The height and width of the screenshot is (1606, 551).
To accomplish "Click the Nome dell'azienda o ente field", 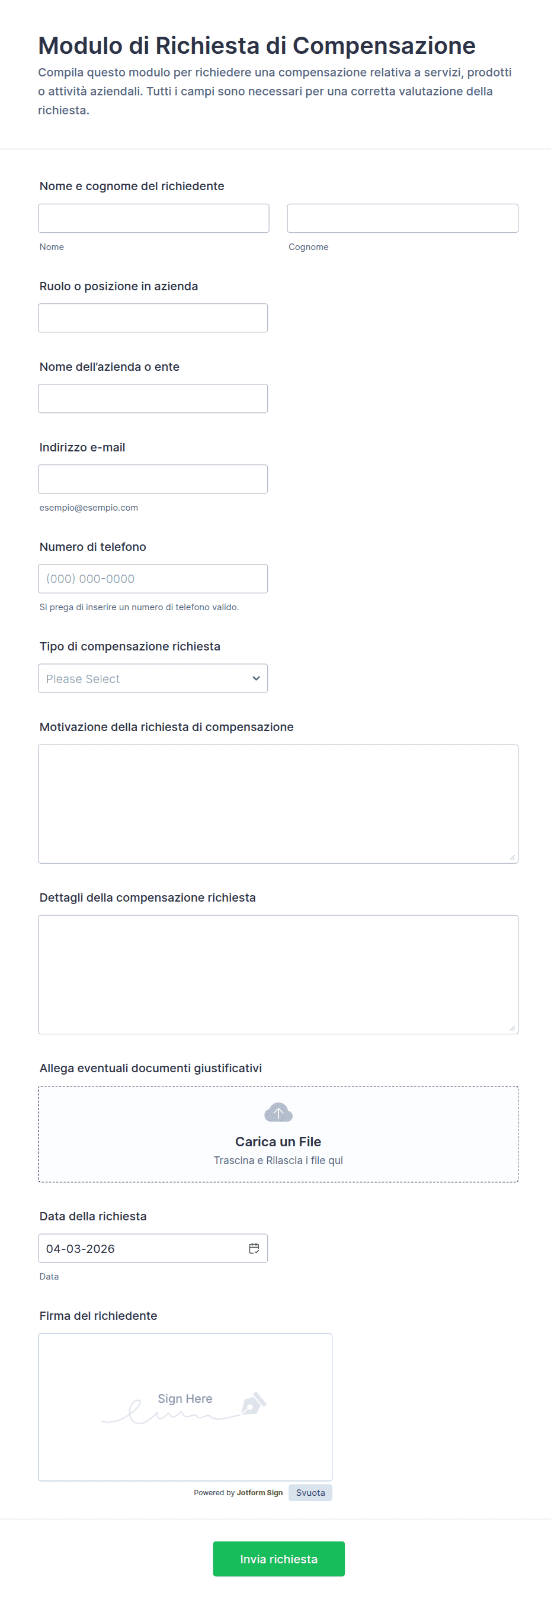I will [153, 398].
